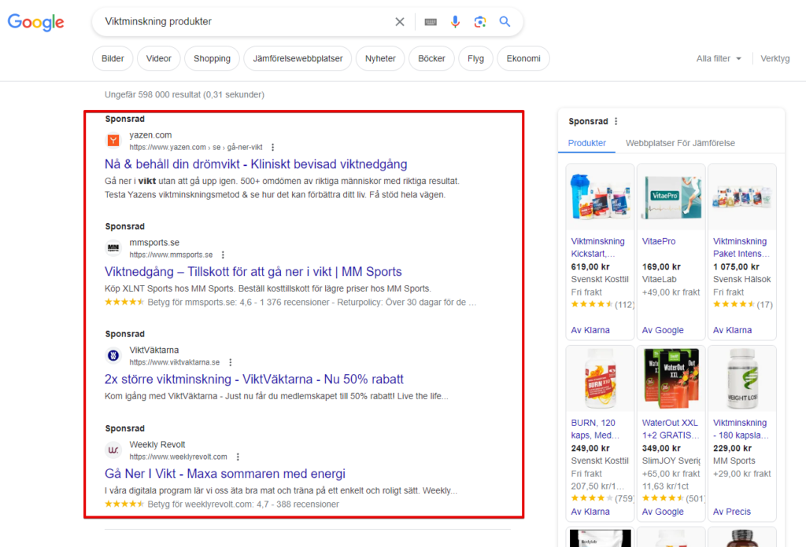Click 'Av Klarna' under BURN 120 kaps
This screenshot has height=547, width=806.
pos(590,512)
